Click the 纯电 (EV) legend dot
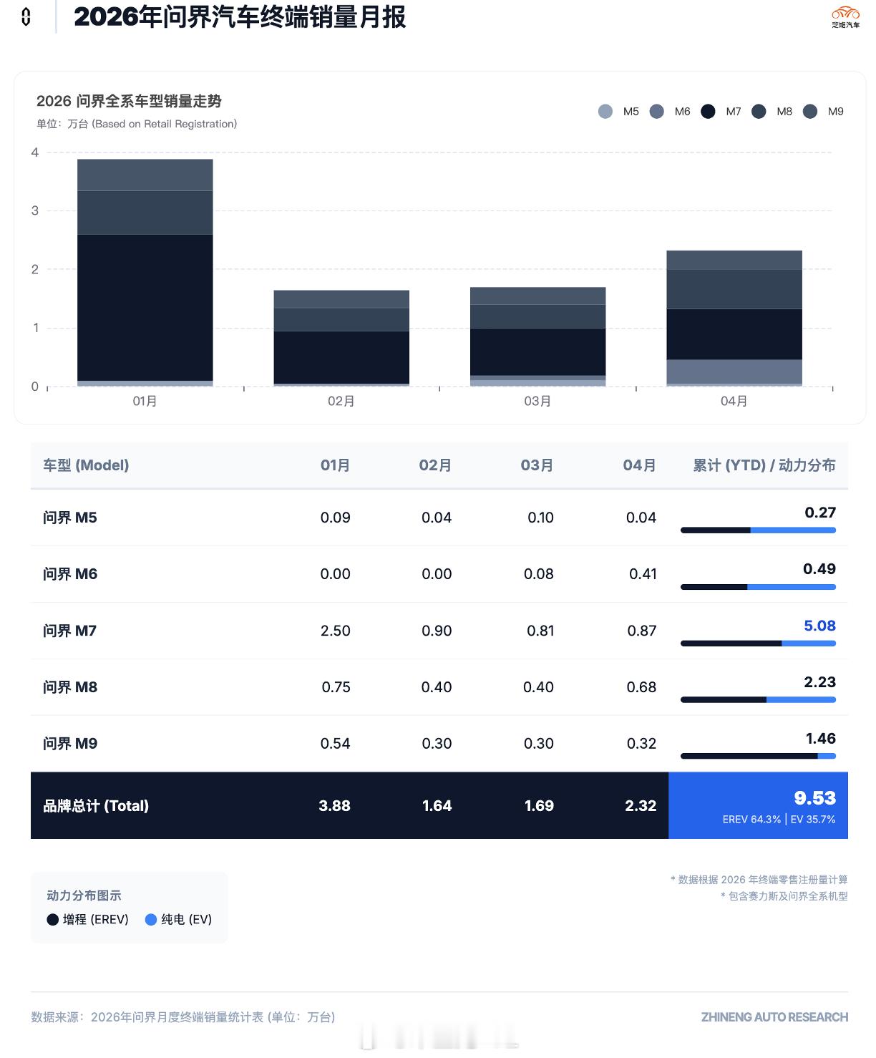The width and height of the screenshot is (876, 1058). (x=151, y=920)
